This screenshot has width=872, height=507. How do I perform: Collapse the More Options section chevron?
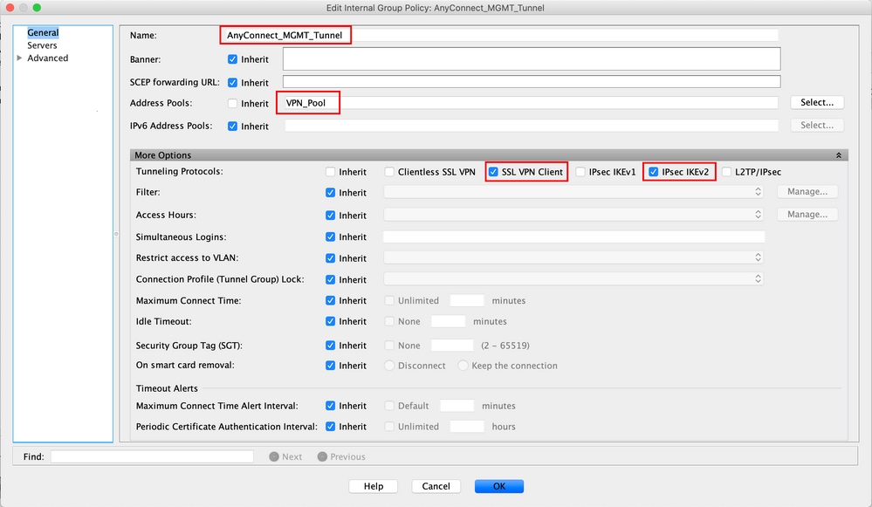click(838, 155)
